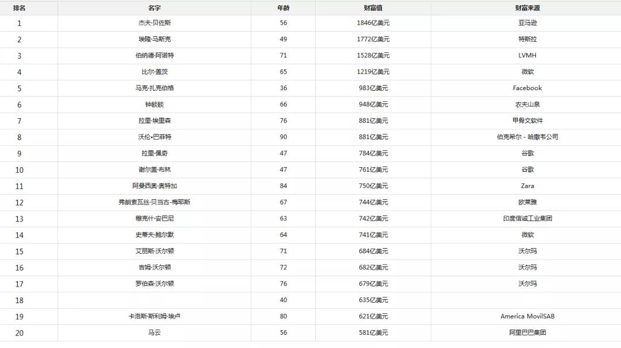Click the name 钟睒睒
Viewport: 621px width, 348px height.
point(154,105)
